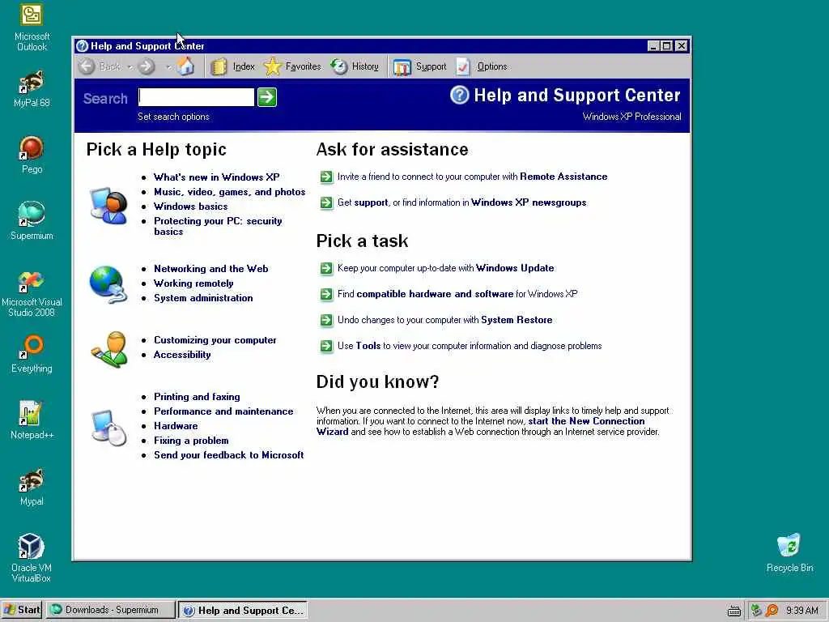Select Everything desktop icon
This screenshot has width=829, height=622.
tap(32, 354)
